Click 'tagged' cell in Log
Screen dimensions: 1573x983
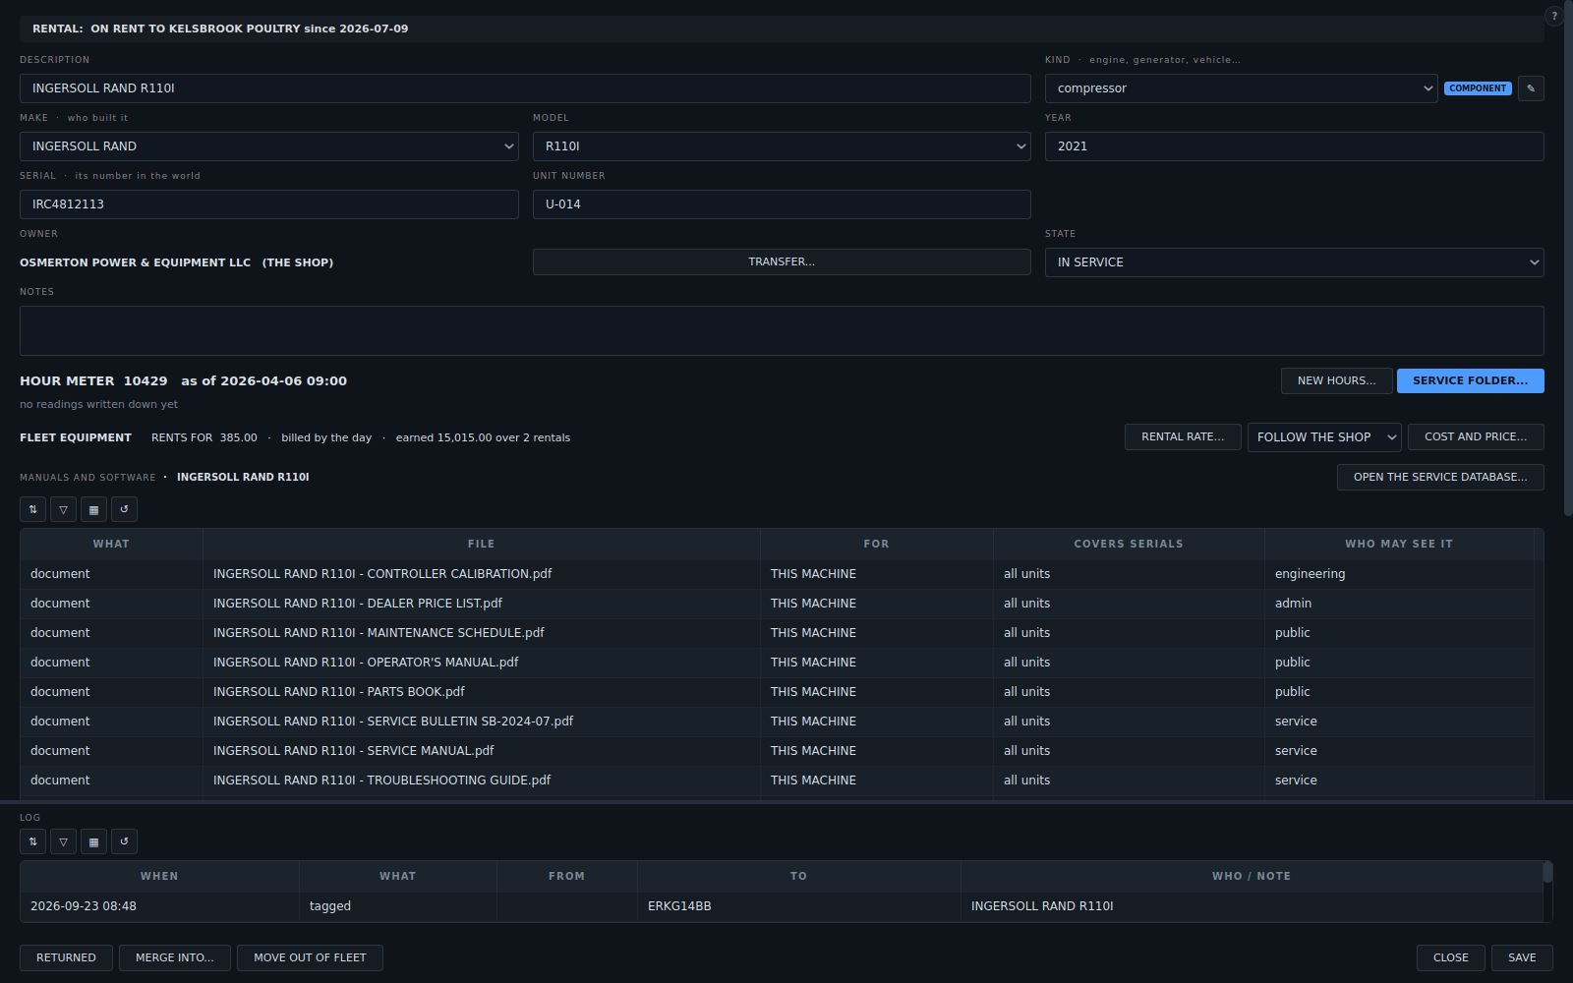point(398,906)
